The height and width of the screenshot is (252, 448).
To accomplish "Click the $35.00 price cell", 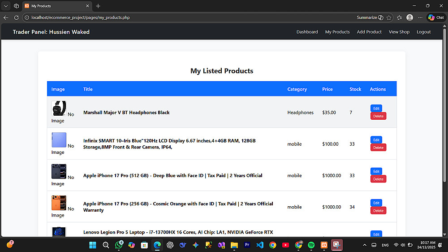I will coord(329,113).
